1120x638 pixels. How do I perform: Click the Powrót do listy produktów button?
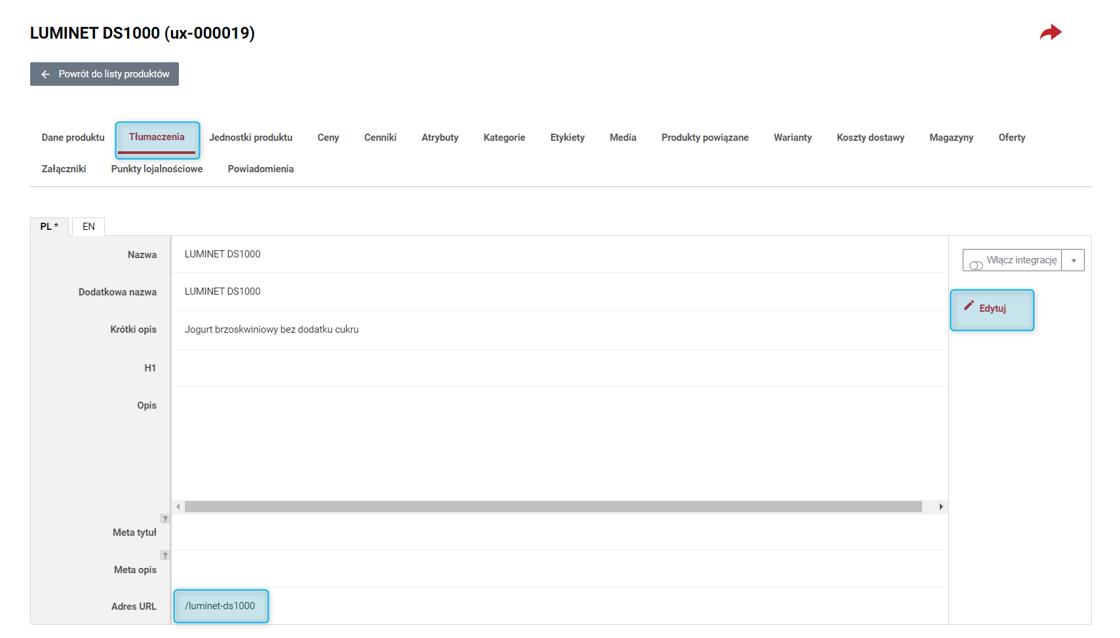104,74
